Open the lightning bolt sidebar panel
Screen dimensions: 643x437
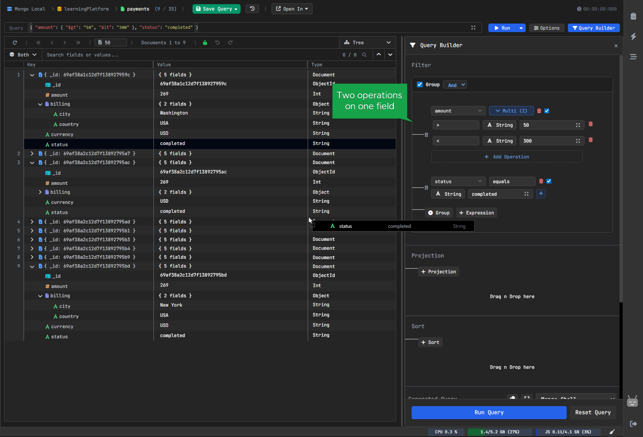(x=633, y=36)
